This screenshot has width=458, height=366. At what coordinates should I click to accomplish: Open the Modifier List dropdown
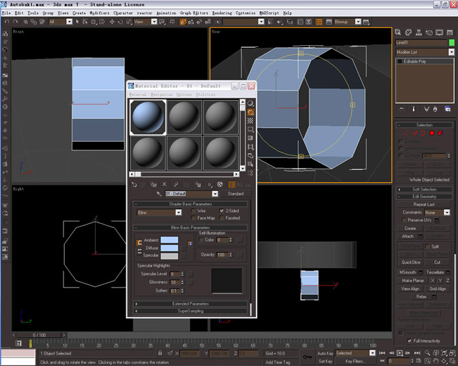pos(451,52)
